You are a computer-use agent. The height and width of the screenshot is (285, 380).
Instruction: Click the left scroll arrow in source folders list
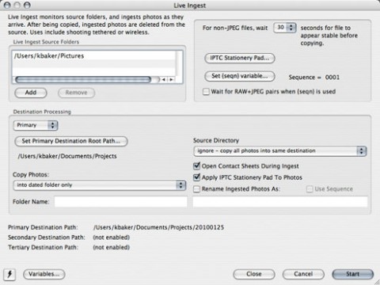pyautogui.click(x=164, y=79)
